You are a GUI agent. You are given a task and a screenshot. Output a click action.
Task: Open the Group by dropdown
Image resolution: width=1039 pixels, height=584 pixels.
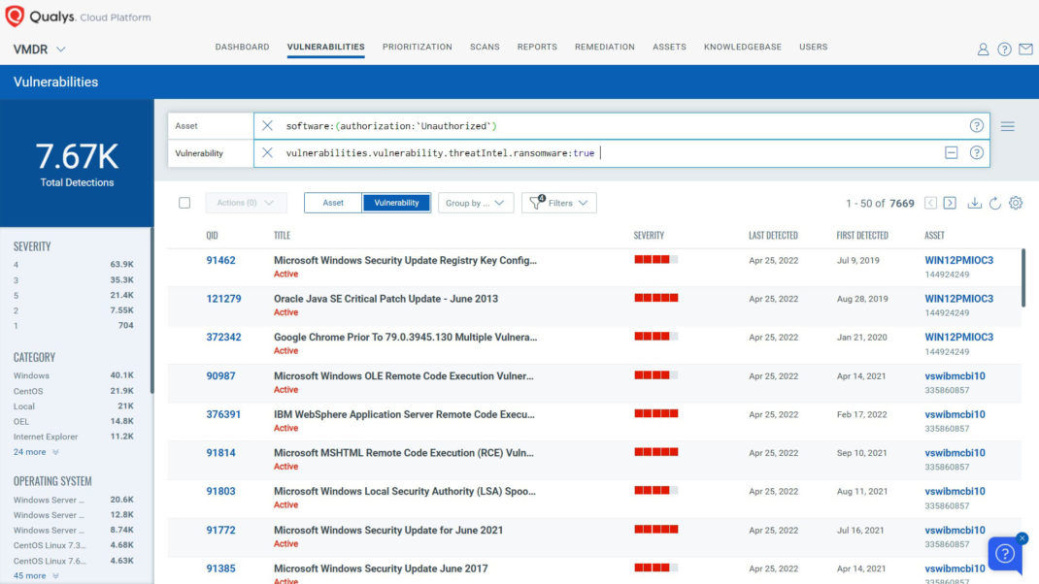pos(475,203)
